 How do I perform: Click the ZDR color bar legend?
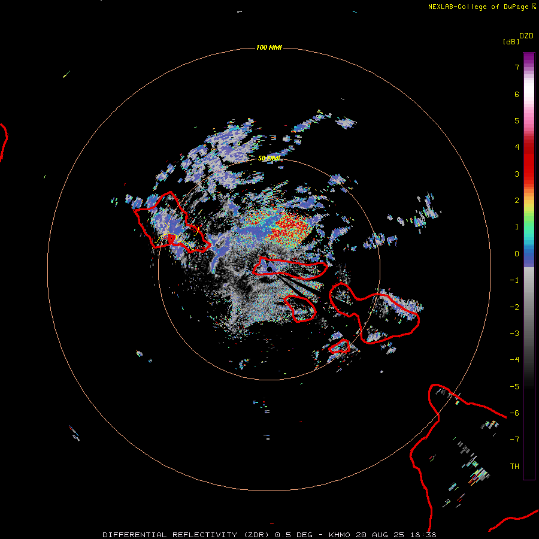529,266
